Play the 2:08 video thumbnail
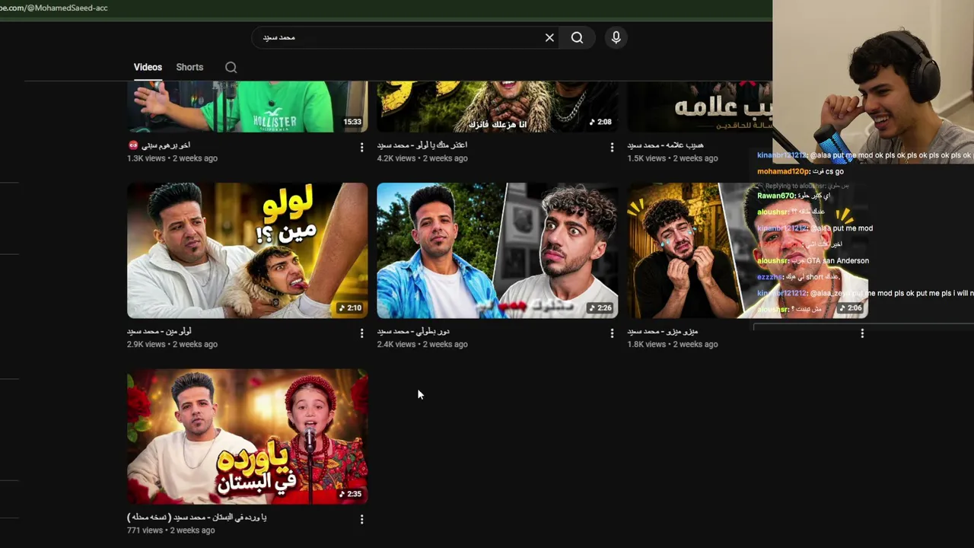974x548 pixels. coord(498,107)
